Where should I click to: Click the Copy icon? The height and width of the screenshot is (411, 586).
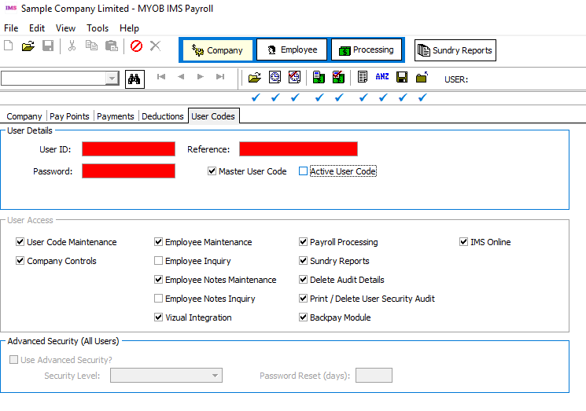(x=91, y=46)
